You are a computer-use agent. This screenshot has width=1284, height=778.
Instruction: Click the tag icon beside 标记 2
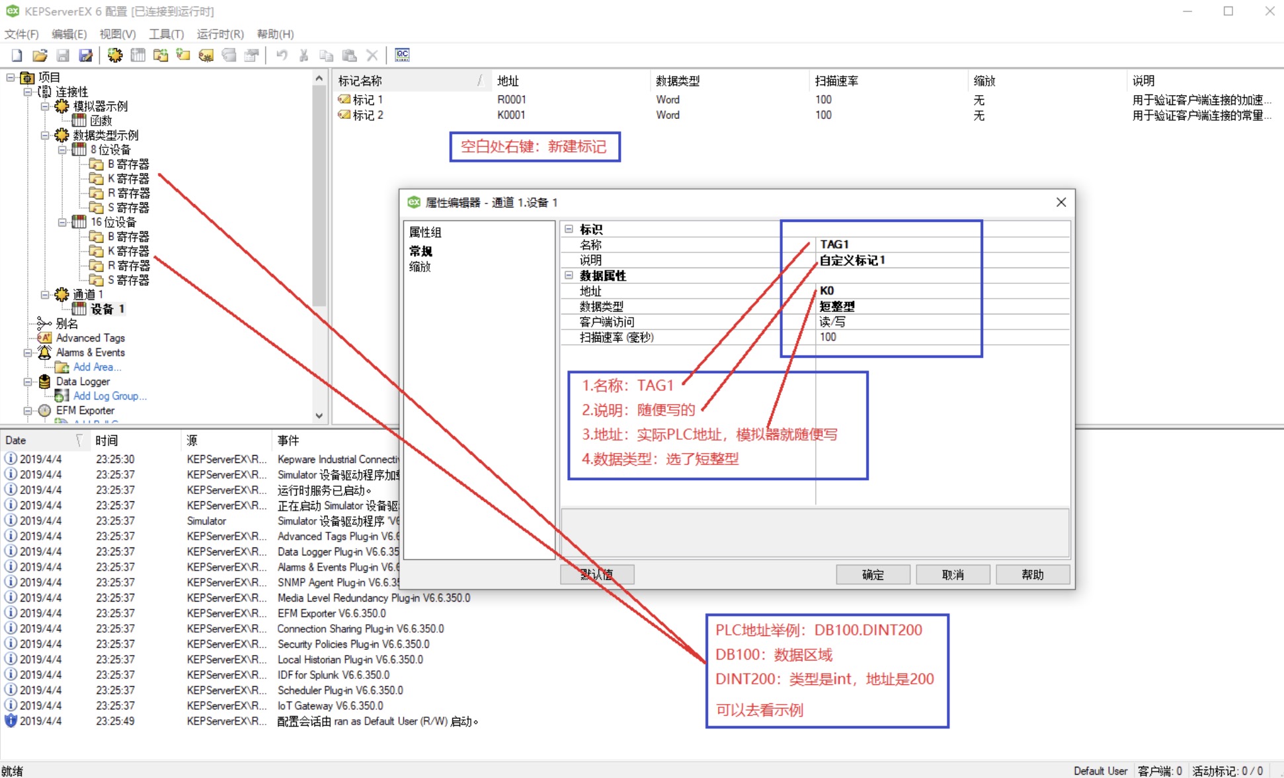point(344,115)
